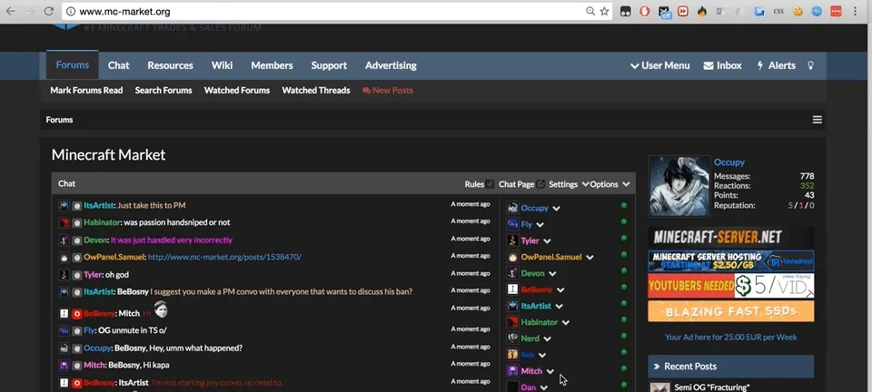Click Mitch's avatar in the user list

(x=512, y=371)
